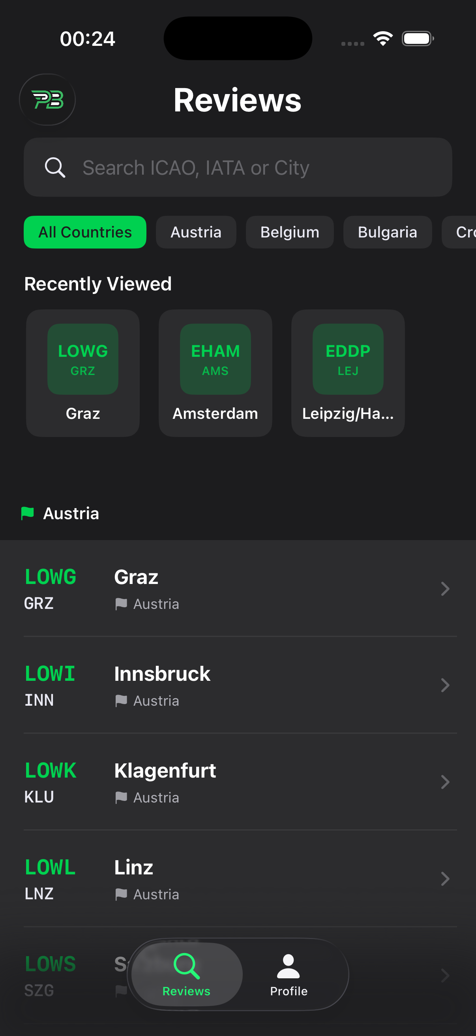
Task: Filter airports by Belgium chip
Action: coord(290,232)
